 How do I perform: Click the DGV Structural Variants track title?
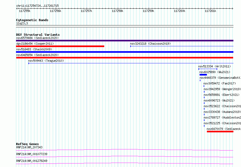pyautogui.click(x=38, y=35)
